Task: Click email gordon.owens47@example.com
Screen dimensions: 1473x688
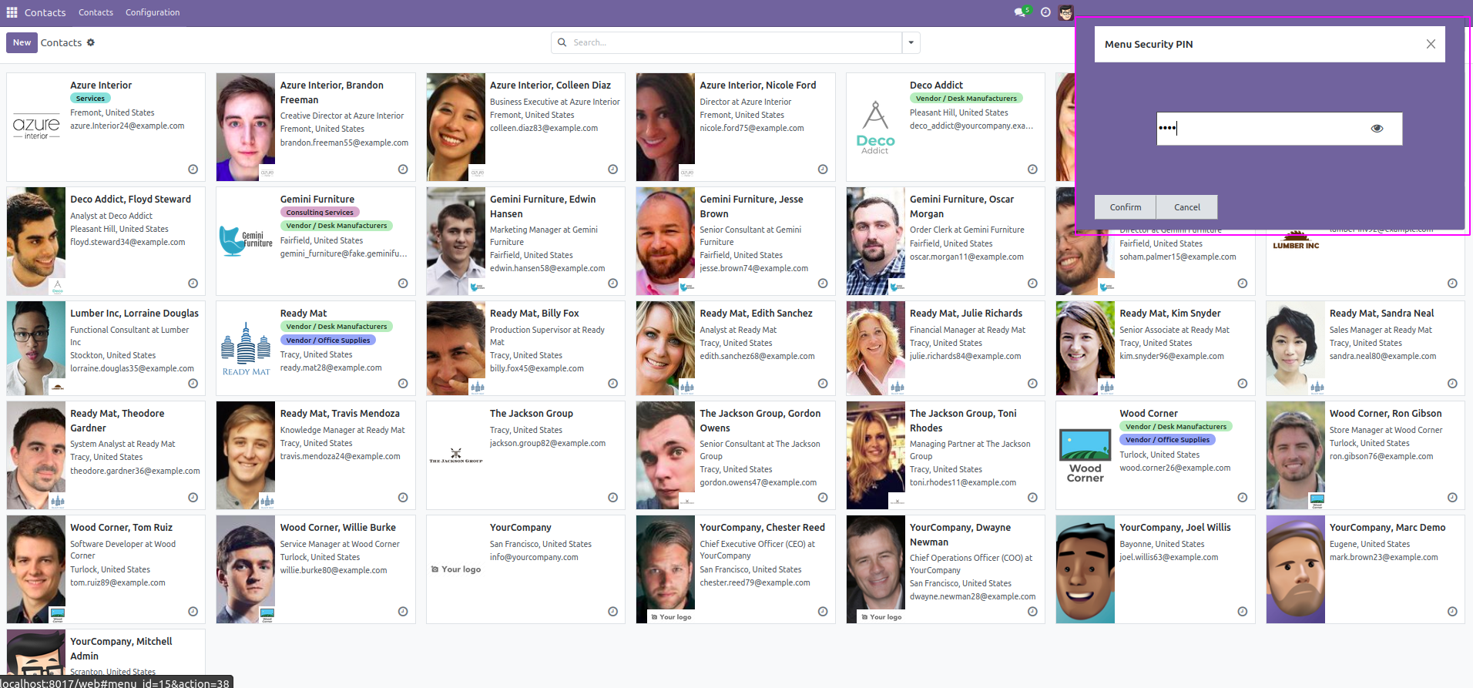Action: click(758, 483)
